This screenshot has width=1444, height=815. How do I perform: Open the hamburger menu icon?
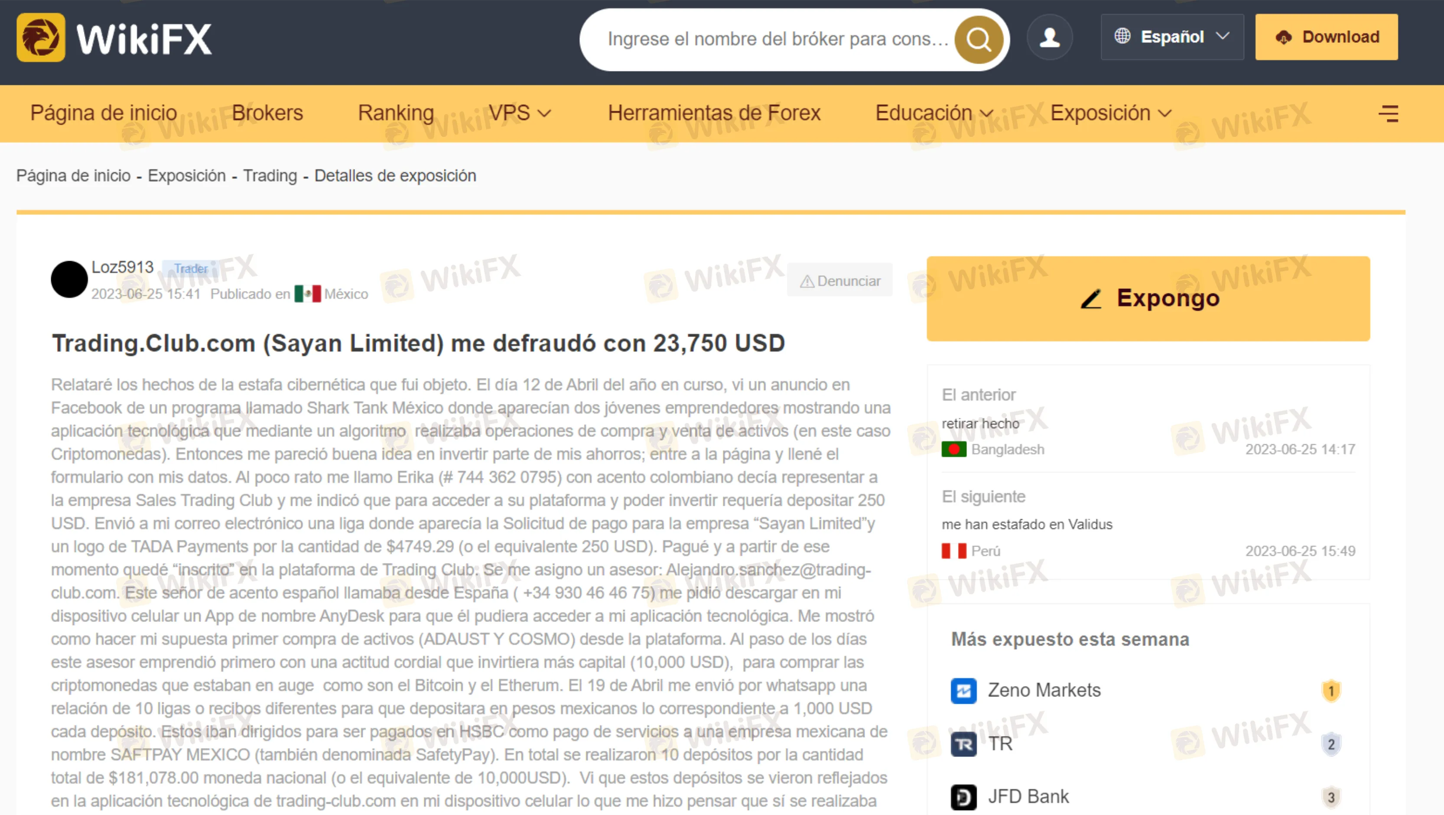pos(1388,114)
